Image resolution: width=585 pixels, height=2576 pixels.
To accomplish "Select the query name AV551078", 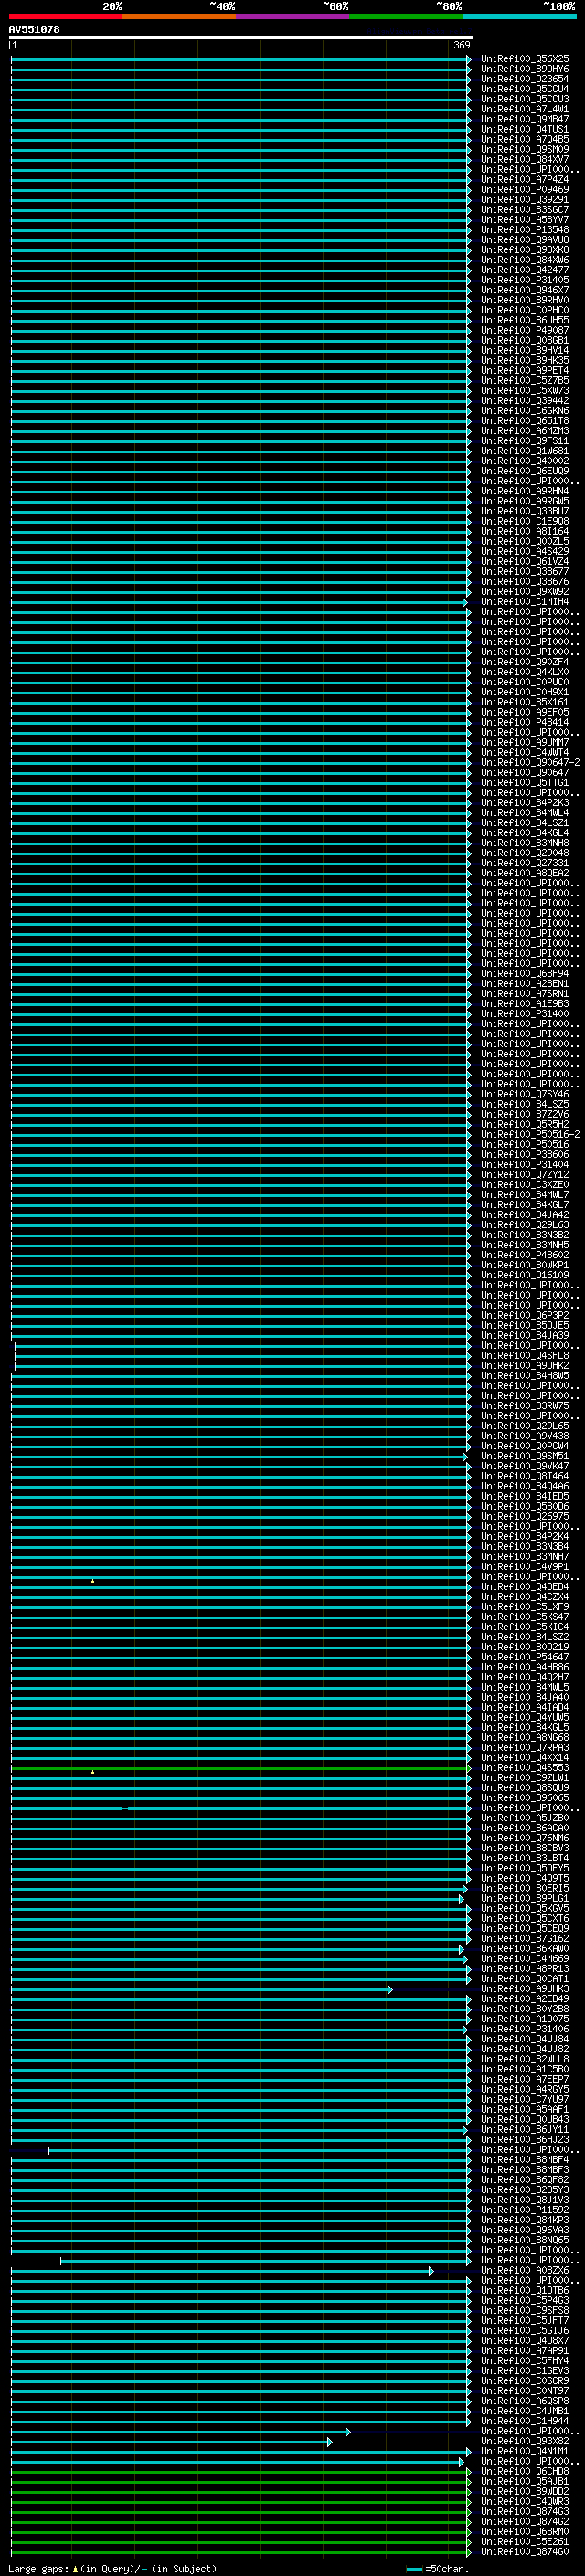I will [34, 29].
